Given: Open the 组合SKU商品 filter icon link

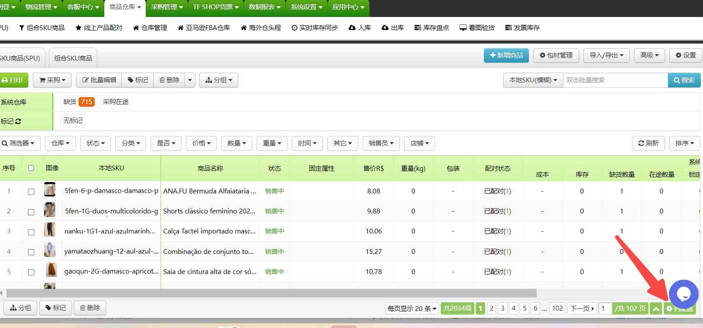Looking at the screenshot, I should click(x=41, y=27).
